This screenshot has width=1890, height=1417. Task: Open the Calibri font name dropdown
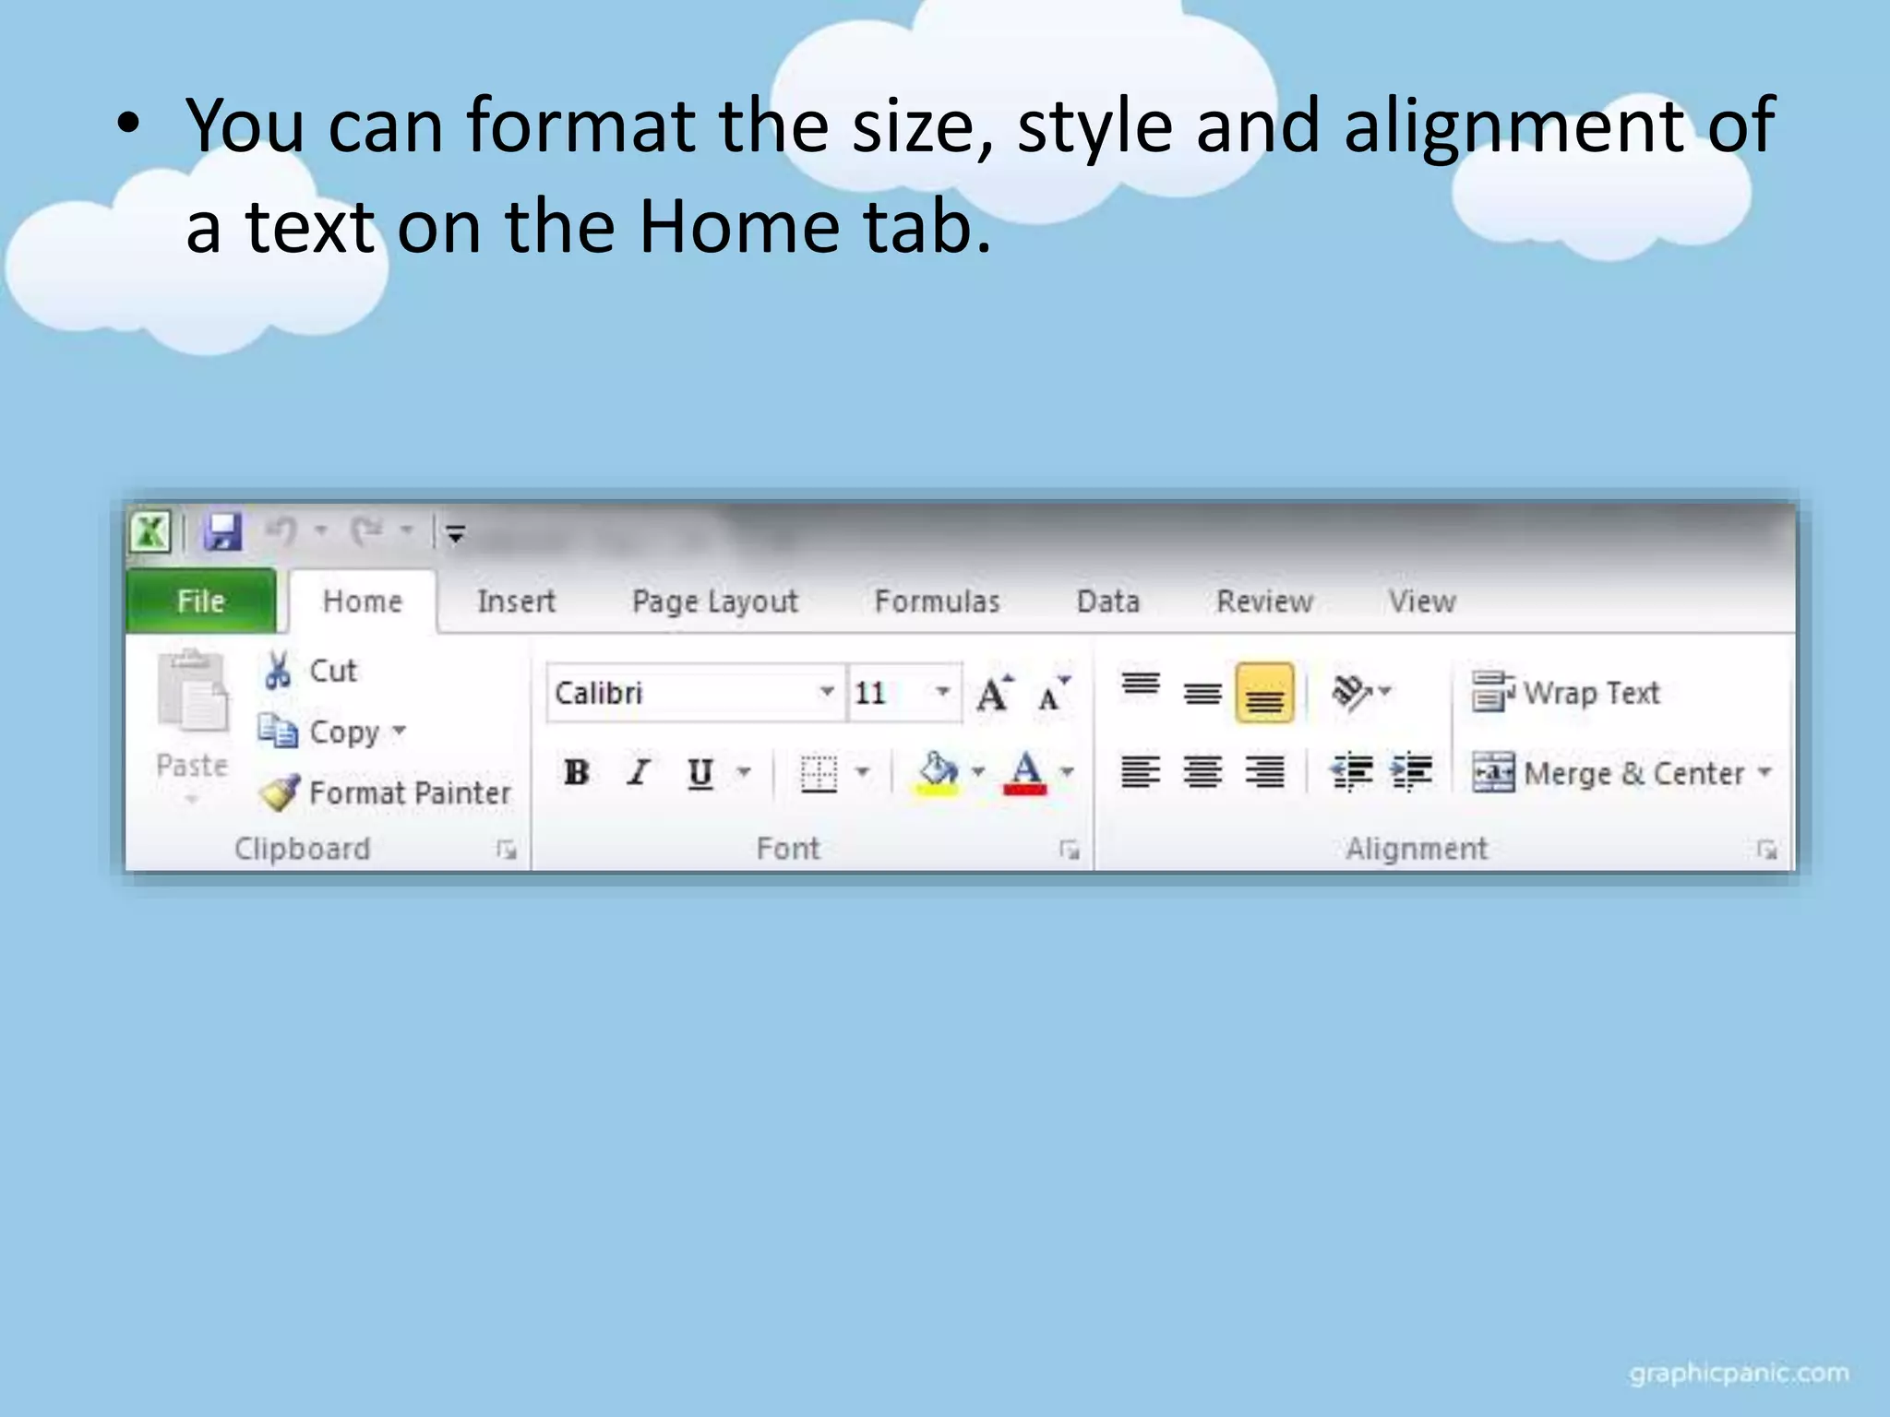pos(826,692)
